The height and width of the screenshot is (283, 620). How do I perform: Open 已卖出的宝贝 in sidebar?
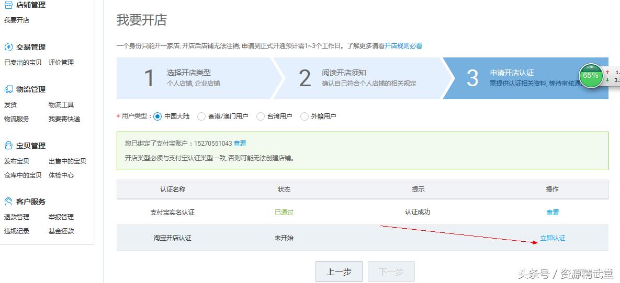tap(23, 62)
